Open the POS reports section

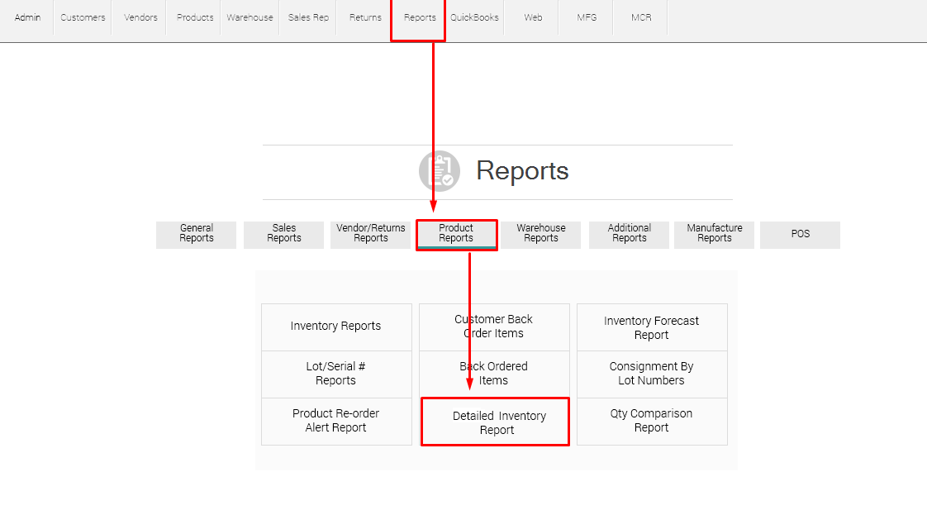(x=800, y=235)
